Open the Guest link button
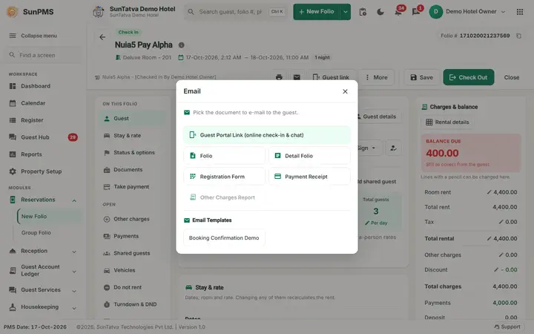This screenshot has width=534, height=334. [x=331, y=77]
